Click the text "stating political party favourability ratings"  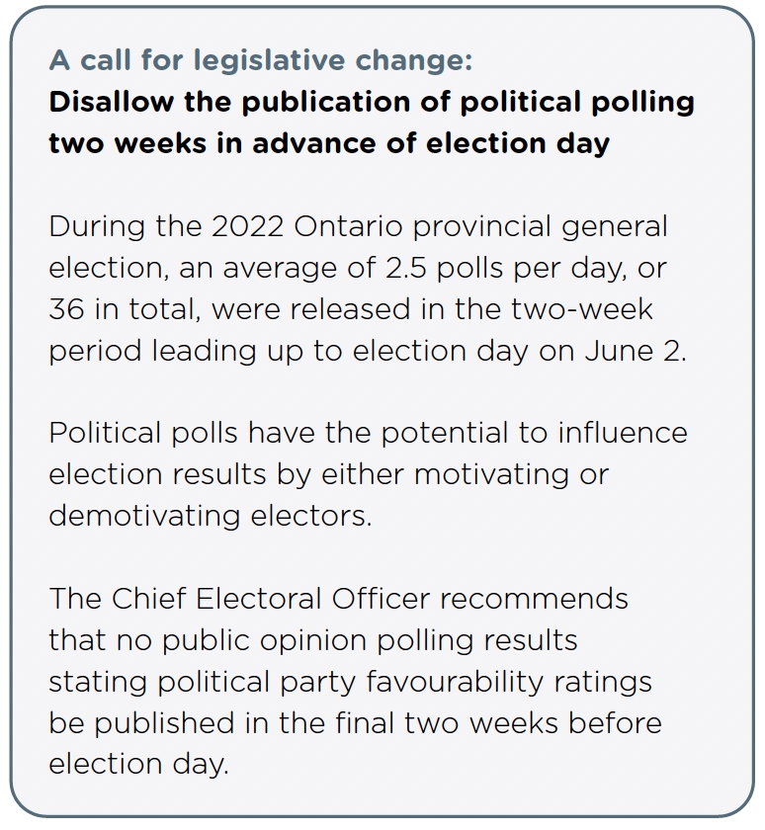pos(350,683)
